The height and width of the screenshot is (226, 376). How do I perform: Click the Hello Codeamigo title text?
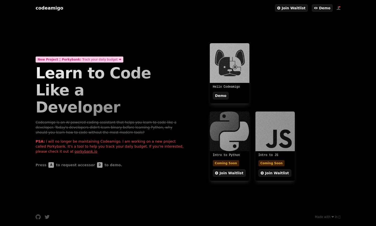[x=226, y=87]
